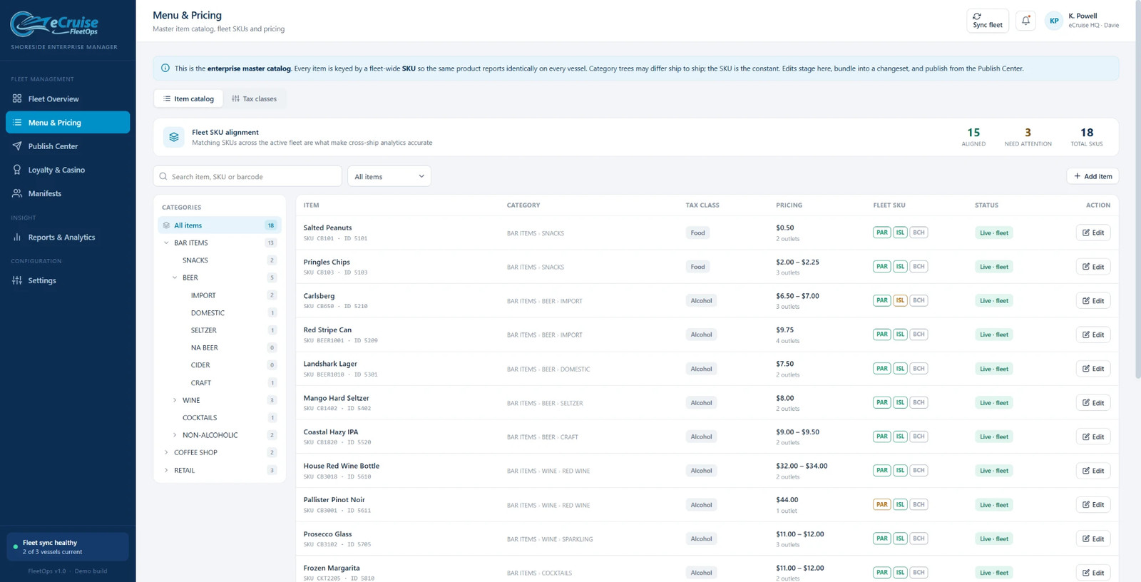This screenshot has width=1141, height=582.
Task: Click Food tax class on Salted Peanuts
Action: pyautogui.click(x=697, y=233)
